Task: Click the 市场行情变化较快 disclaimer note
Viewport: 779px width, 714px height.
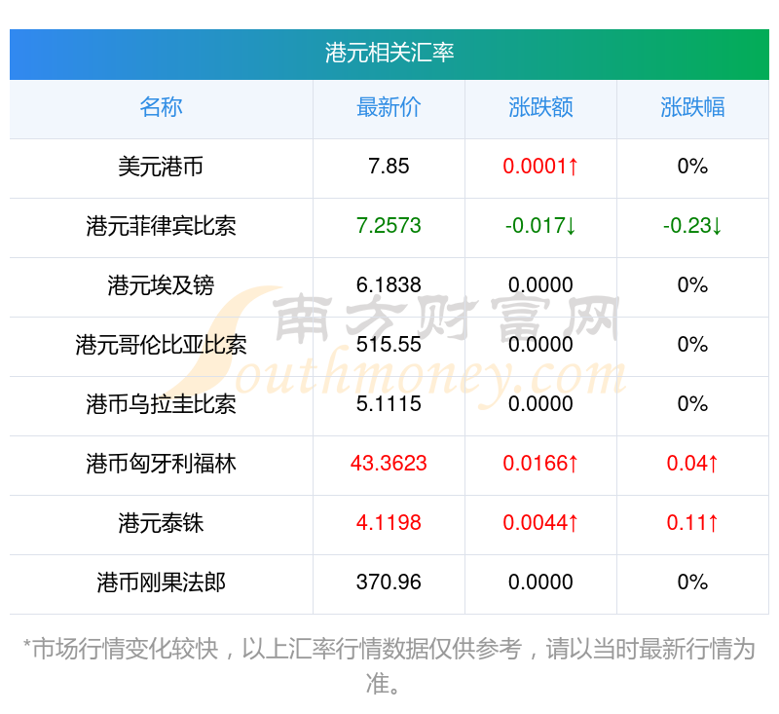Action: (x=389, y=666)
